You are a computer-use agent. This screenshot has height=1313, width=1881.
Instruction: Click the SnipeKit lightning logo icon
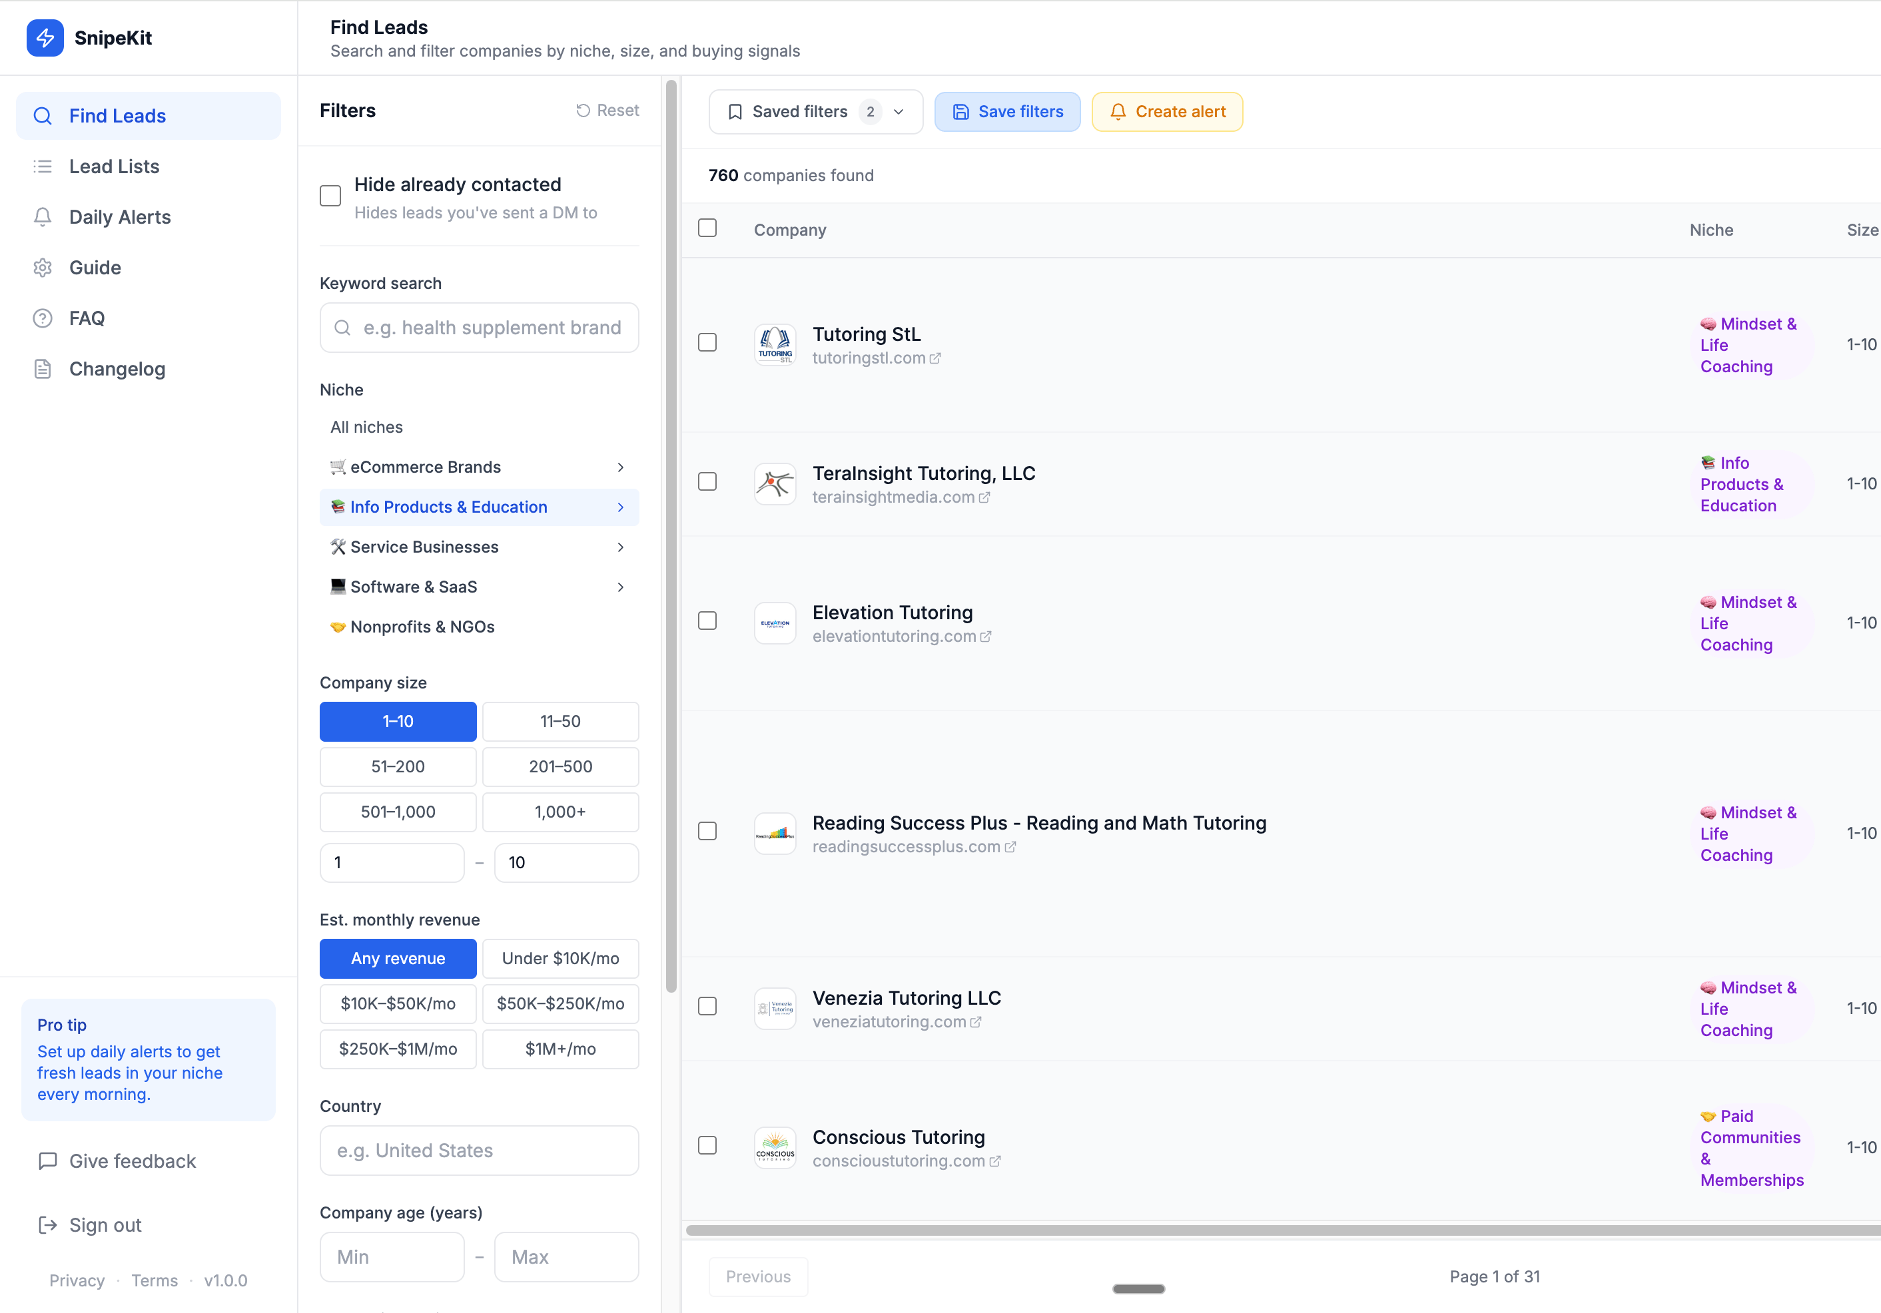(45, 38)
